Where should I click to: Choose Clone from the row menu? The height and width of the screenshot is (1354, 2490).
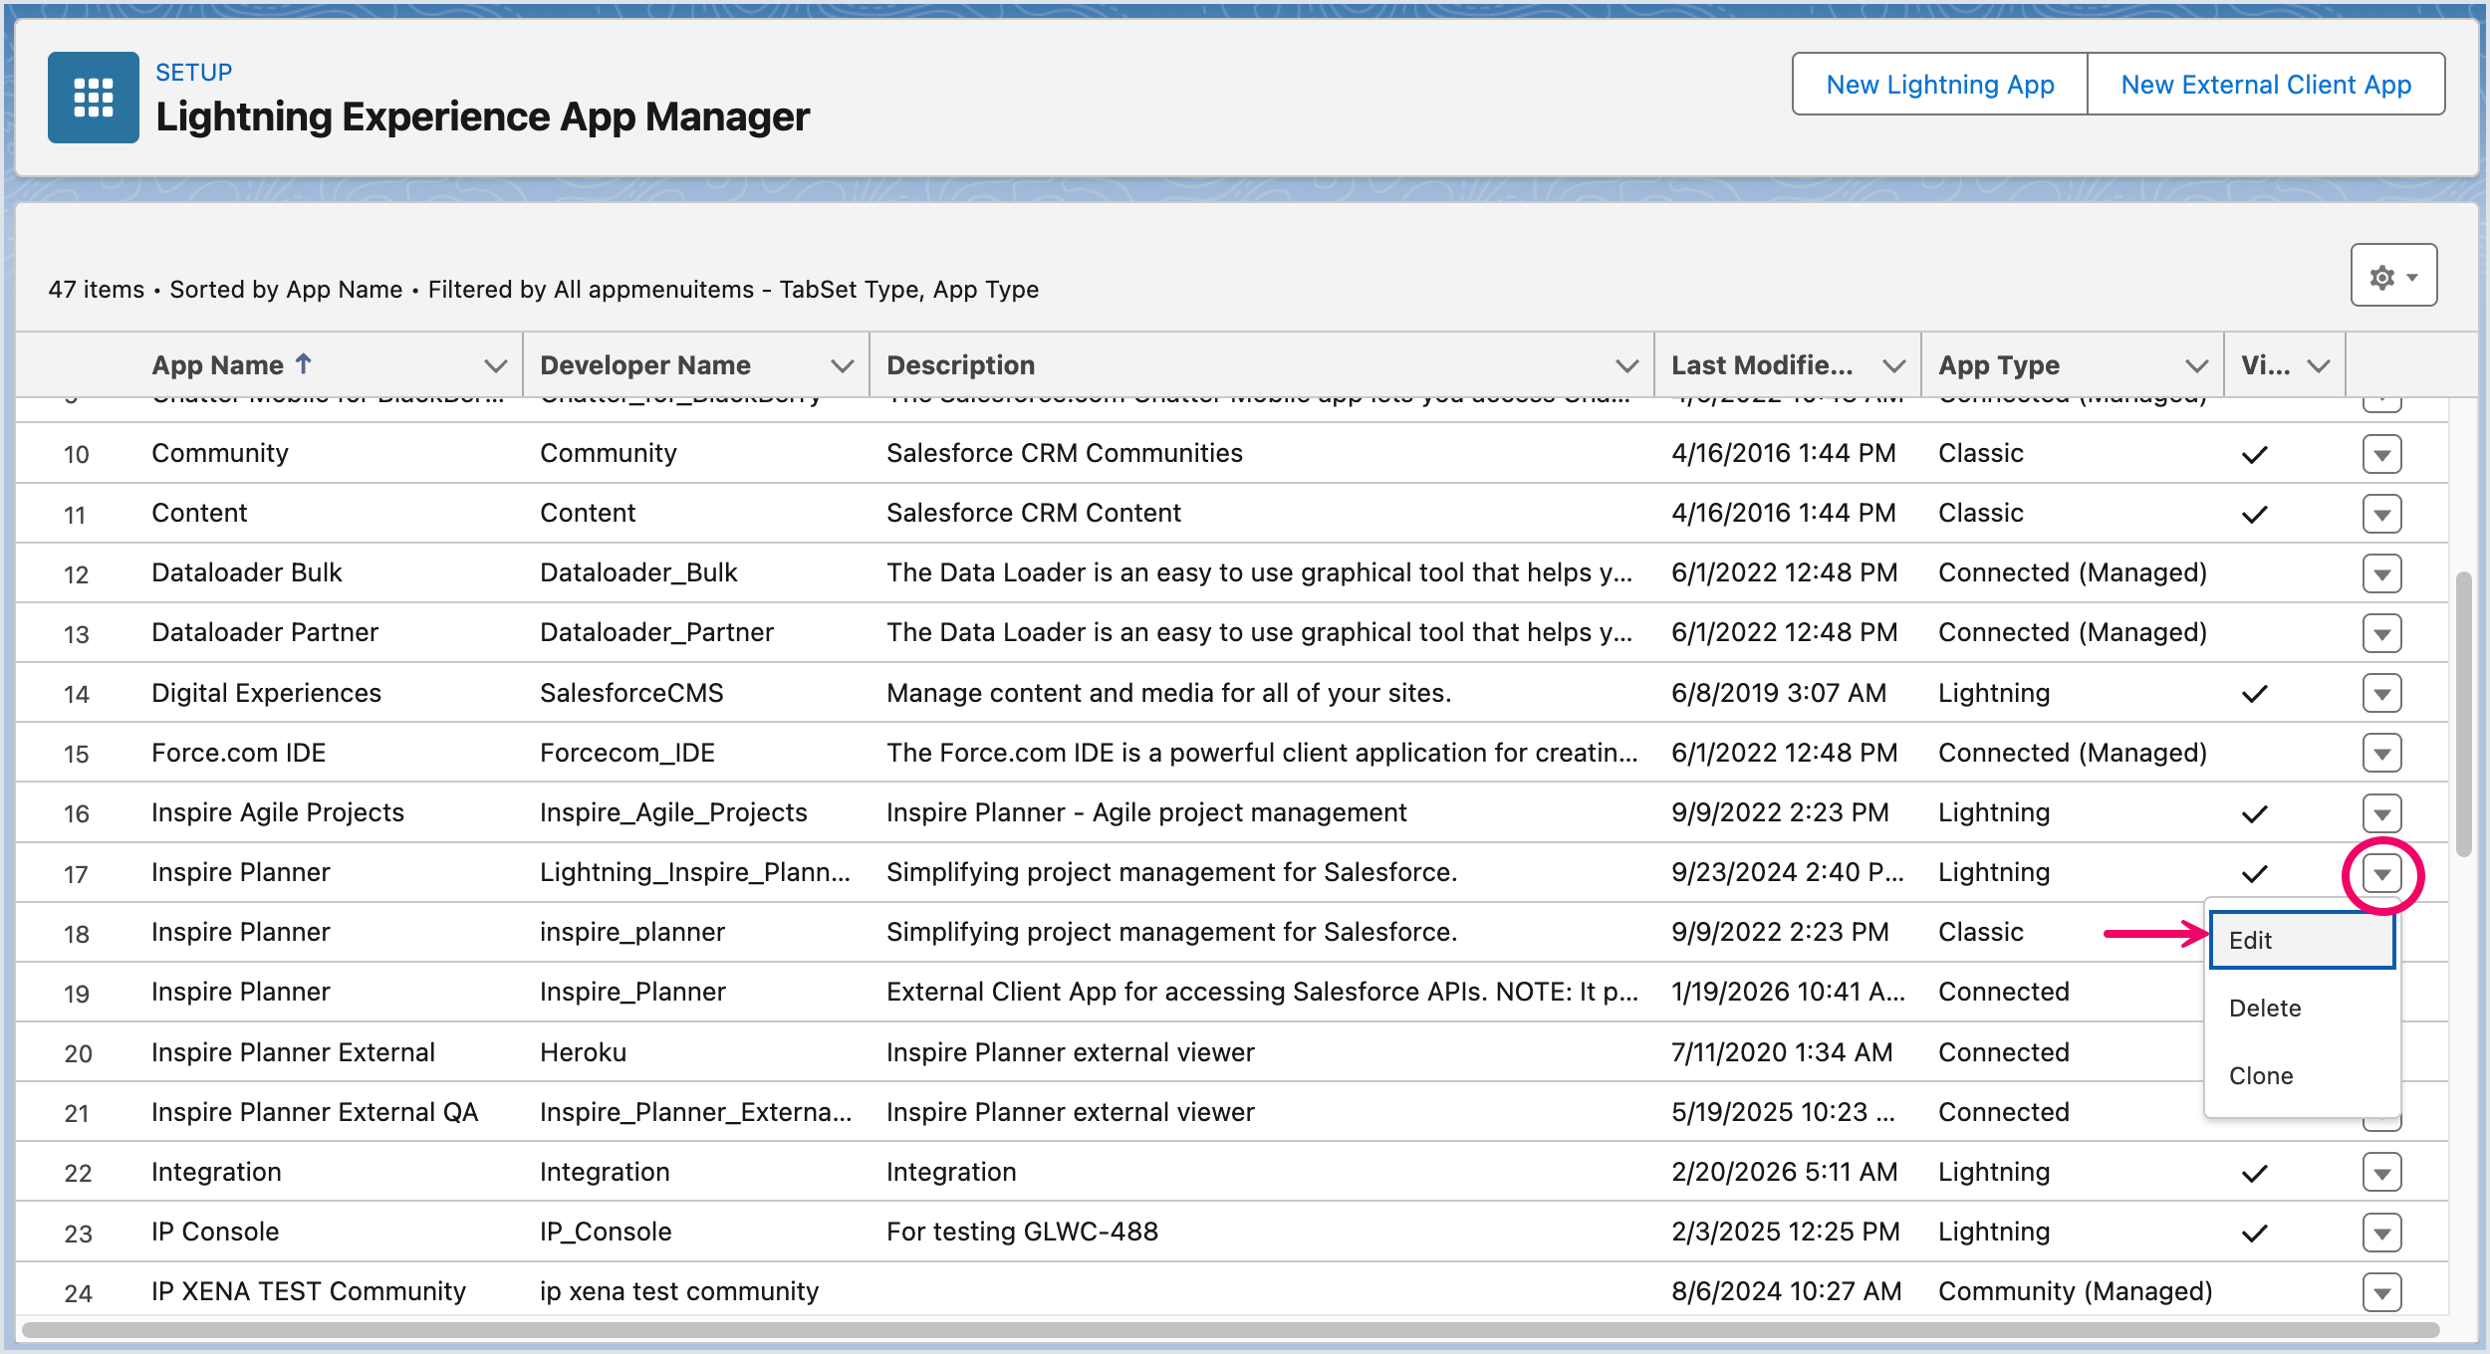2302,1075
